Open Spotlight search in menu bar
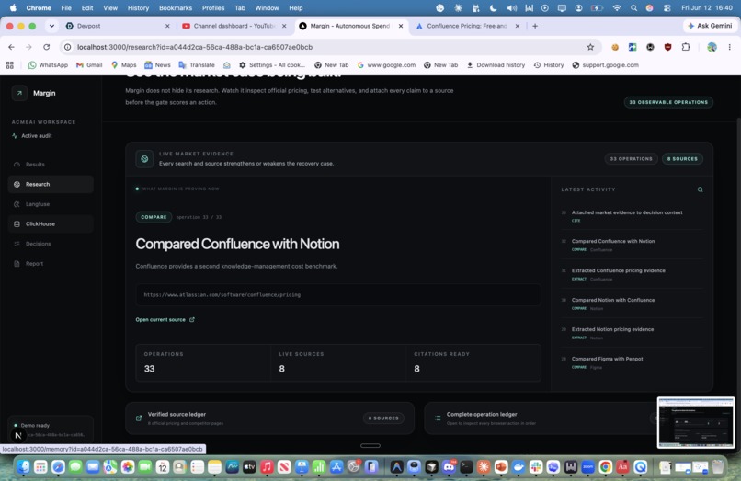Screen dimensions: 741x481 [633, 7]
